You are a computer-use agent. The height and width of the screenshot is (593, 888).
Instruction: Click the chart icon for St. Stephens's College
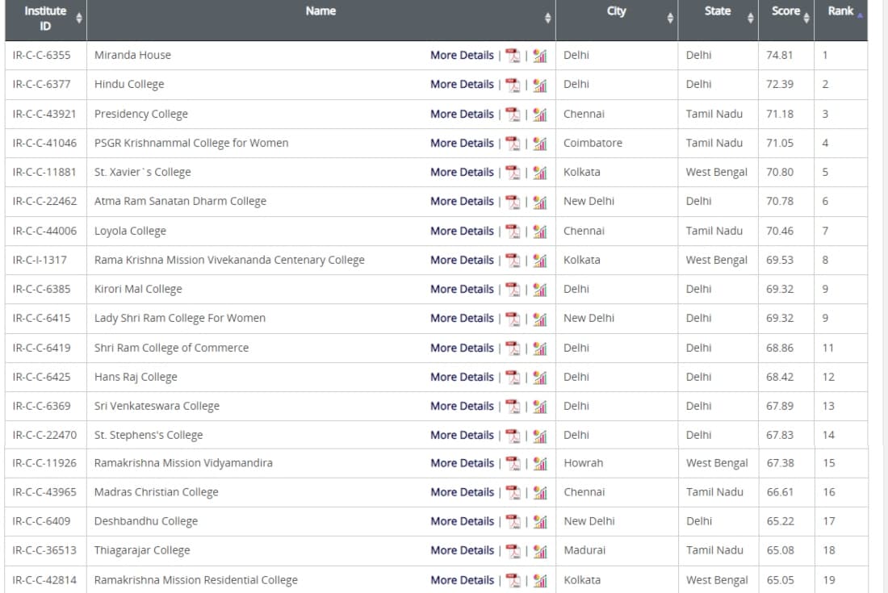[540, 436]
